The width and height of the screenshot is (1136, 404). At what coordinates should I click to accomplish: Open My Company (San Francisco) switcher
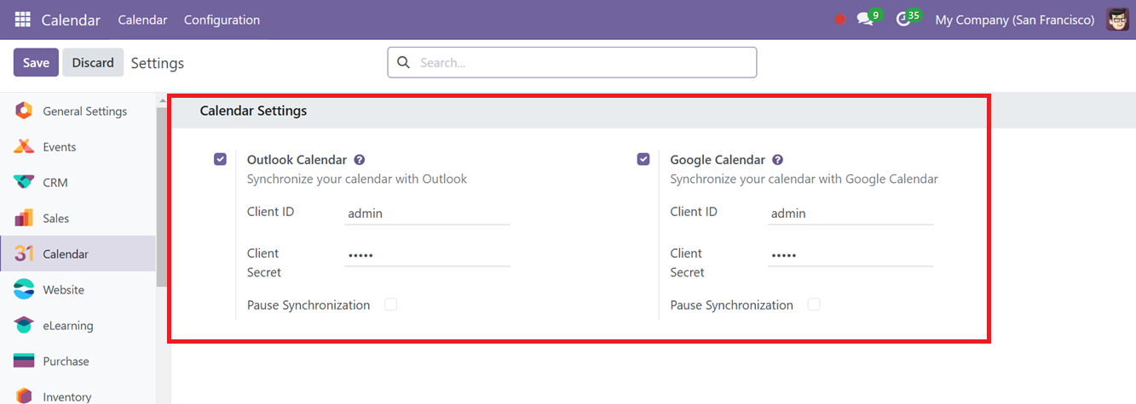point(1014,20)
